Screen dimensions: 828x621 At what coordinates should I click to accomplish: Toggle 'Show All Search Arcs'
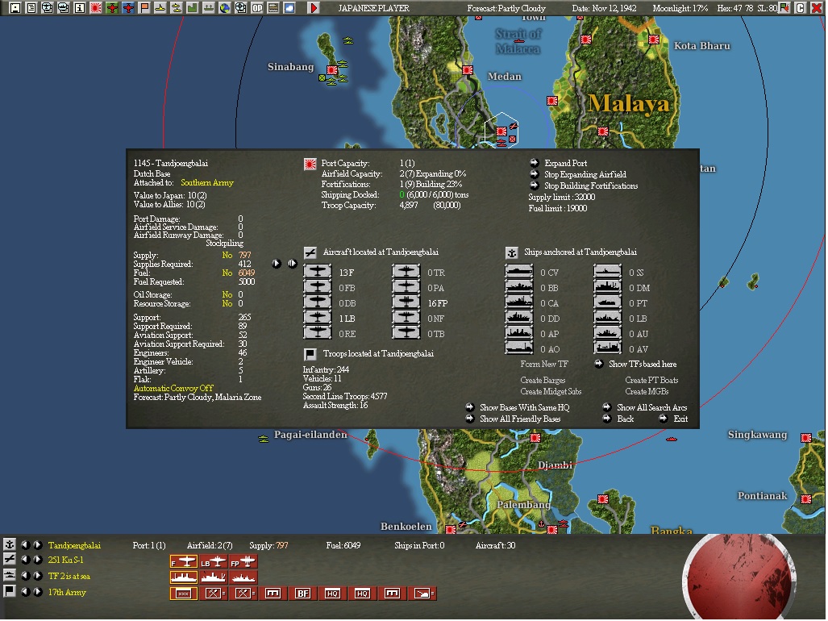tap(651, 408)
